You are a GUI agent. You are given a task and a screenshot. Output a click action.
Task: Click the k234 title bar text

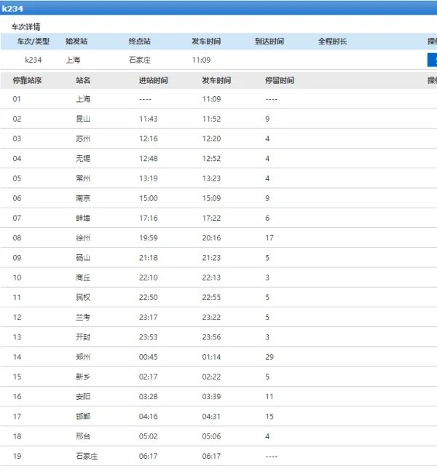tap(13, 8)
